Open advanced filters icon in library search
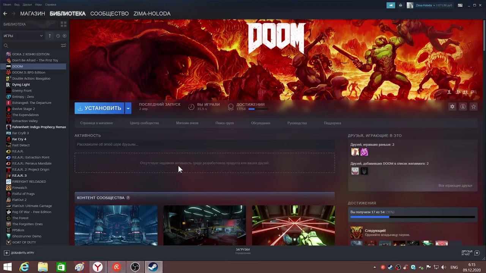This screenshot has height=273, width=486. pos(63,45)
